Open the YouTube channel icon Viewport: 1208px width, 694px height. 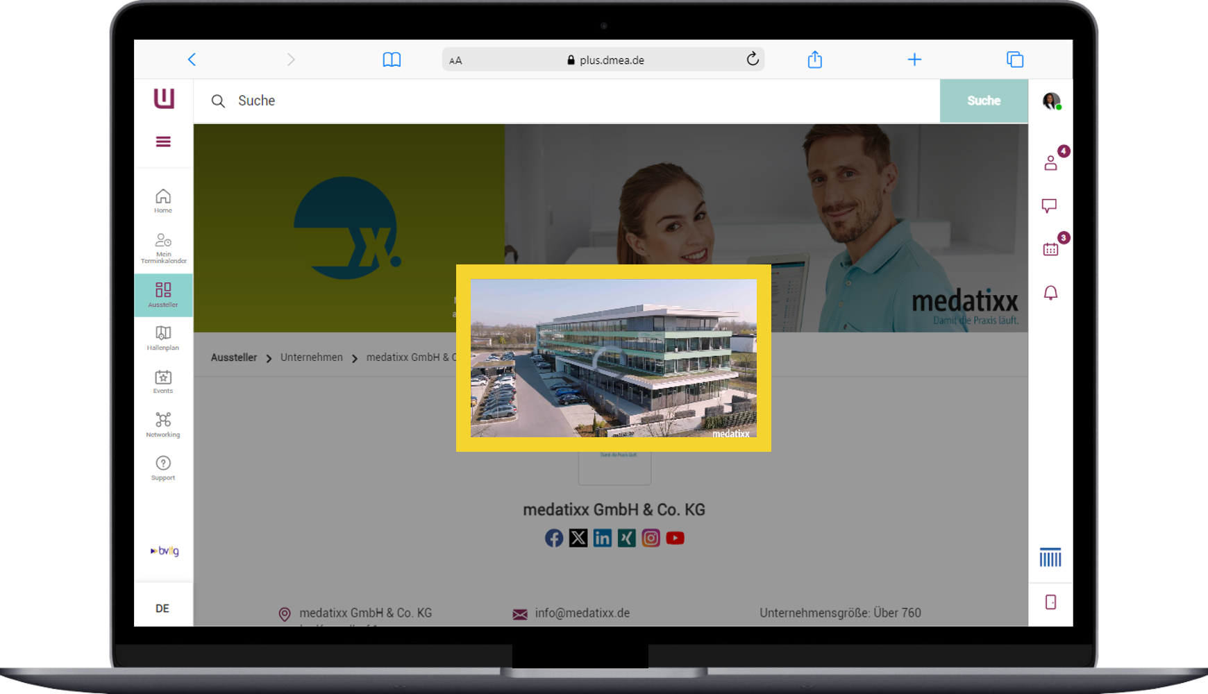click(x=676, y=538)
